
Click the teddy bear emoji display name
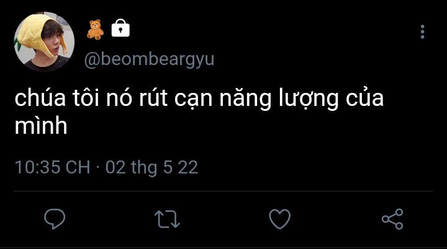pyautogui.click(x=95, y=29)
